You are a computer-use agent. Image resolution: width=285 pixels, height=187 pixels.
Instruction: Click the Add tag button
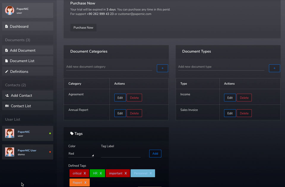[x=155, y=153]
